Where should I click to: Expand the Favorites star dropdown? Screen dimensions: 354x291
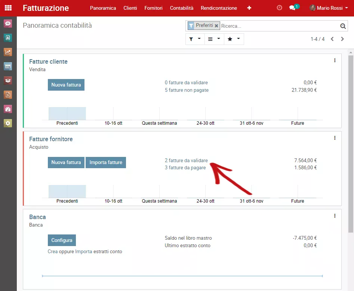pyautogui.click(x=234, y=39)
